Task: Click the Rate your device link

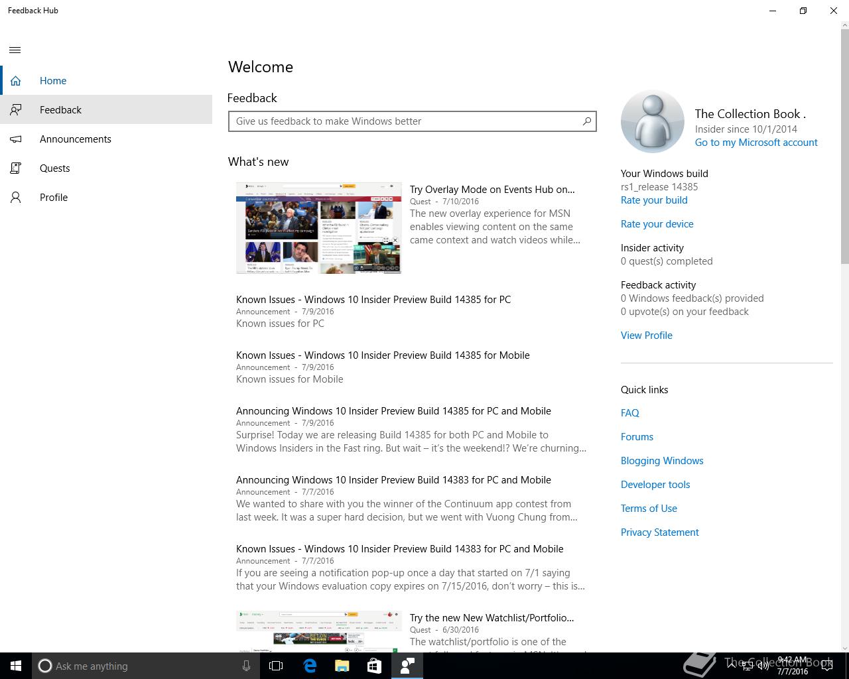Action: click(657, 224)
